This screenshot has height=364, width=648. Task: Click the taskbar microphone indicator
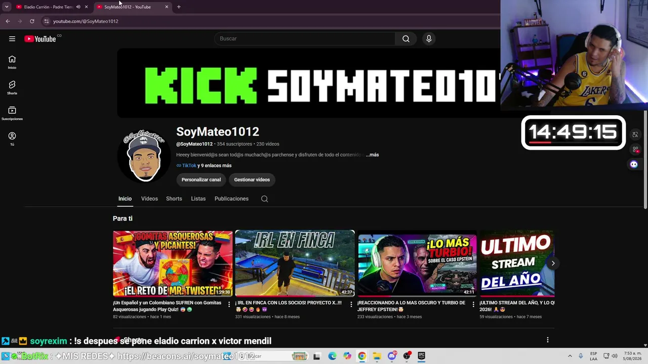click(x=581, y=356)
